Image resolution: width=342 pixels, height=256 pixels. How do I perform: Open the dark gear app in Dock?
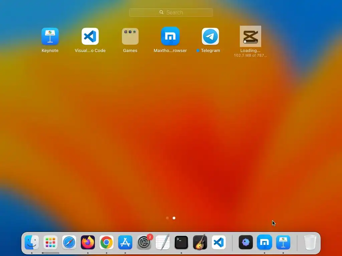pos(246,242)
